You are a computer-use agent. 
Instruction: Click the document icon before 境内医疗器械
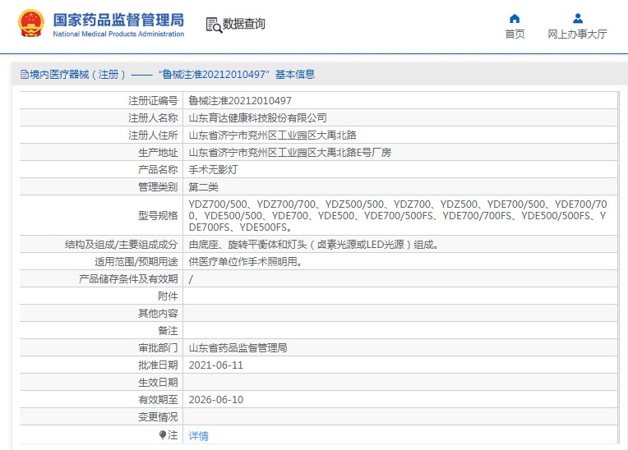25,75
